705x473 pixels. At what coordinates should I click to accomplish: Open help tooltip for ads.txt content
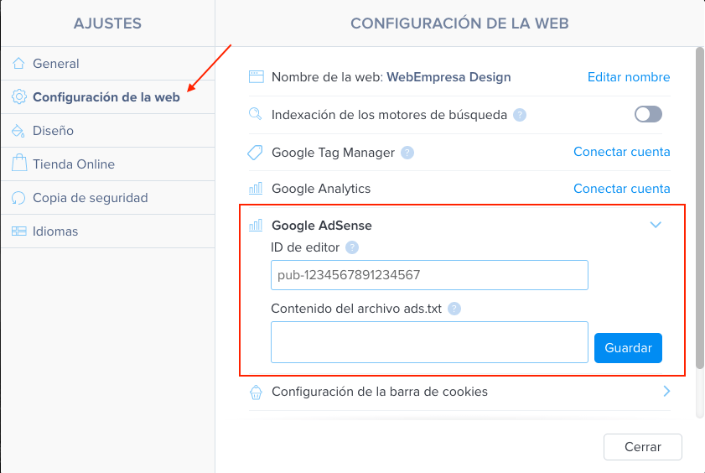pyautogui.click(x=454, y=309)
